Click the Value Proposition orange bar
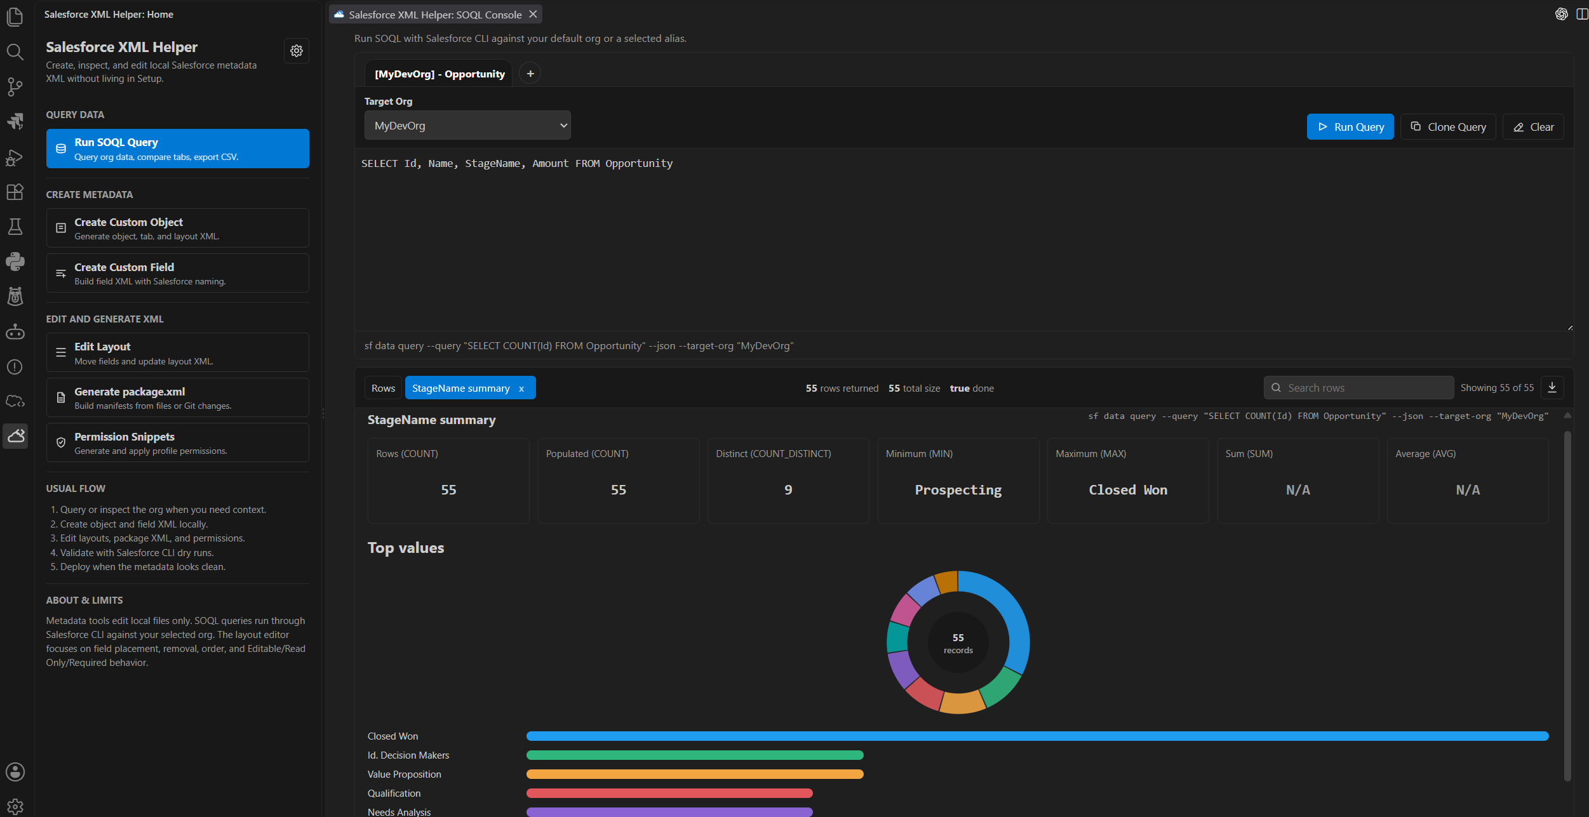Viewport: 1589px width, 817px height. coord(695,774)
